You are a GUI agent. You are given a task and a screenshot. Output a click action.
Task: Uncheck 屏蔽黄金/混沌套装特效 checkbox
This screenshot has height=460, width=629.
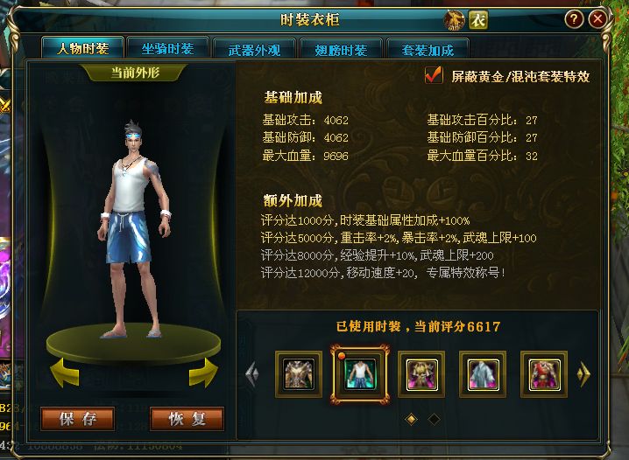click(x=434, y=75)
